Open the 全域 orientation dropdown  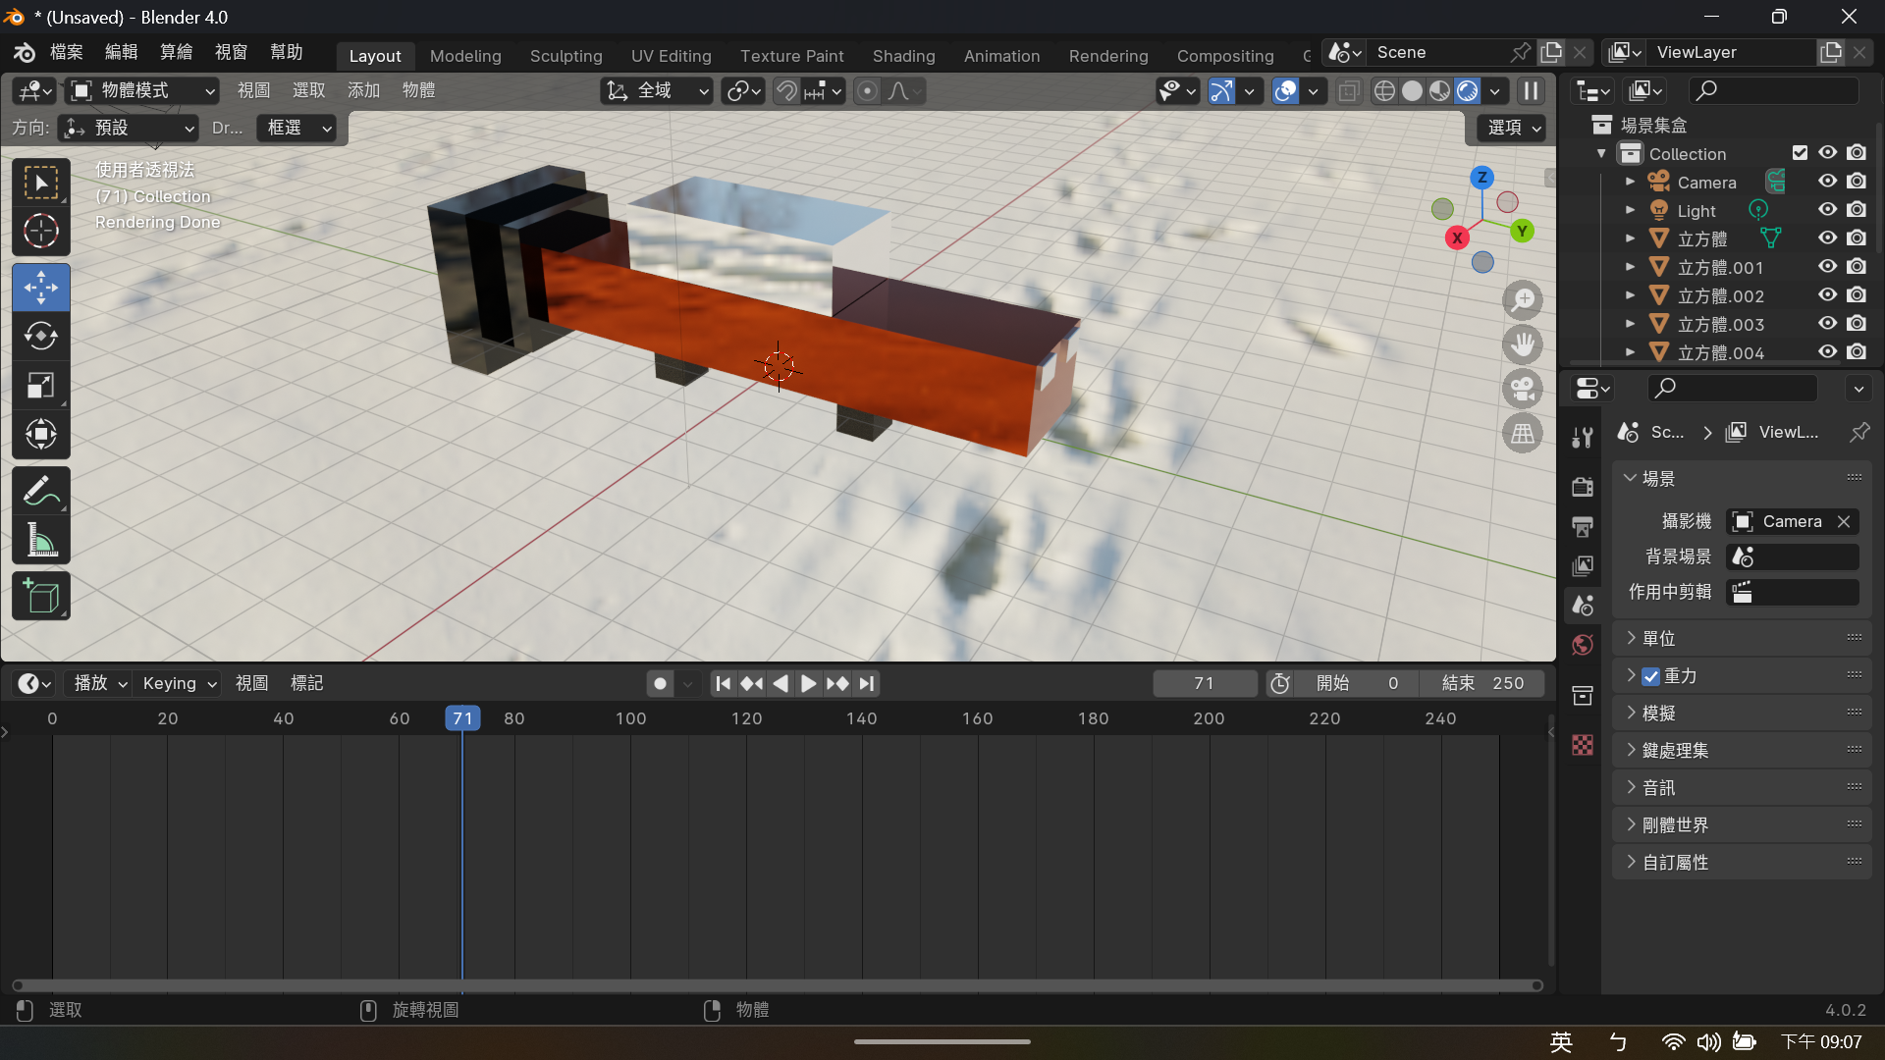(x=657, y=91)
